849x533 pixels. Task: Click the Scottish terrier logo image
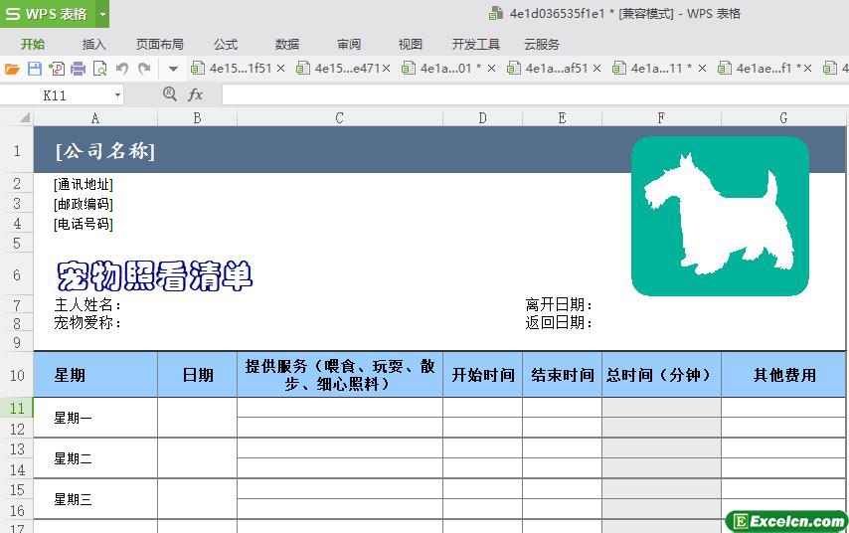(720, 216)
